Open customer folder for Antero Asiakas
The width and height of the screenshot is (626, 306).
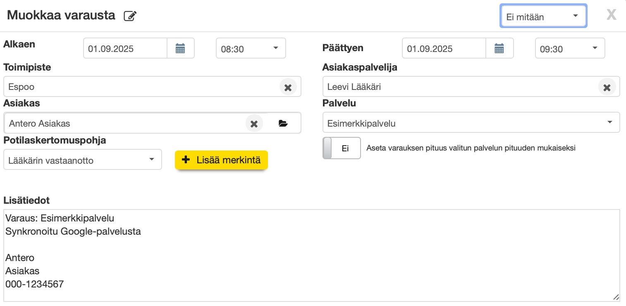point(283,123)
